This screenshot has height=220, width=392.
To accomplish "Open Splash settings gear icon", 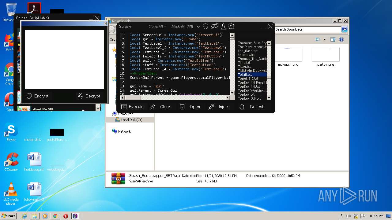I will [x=231, y=26].
